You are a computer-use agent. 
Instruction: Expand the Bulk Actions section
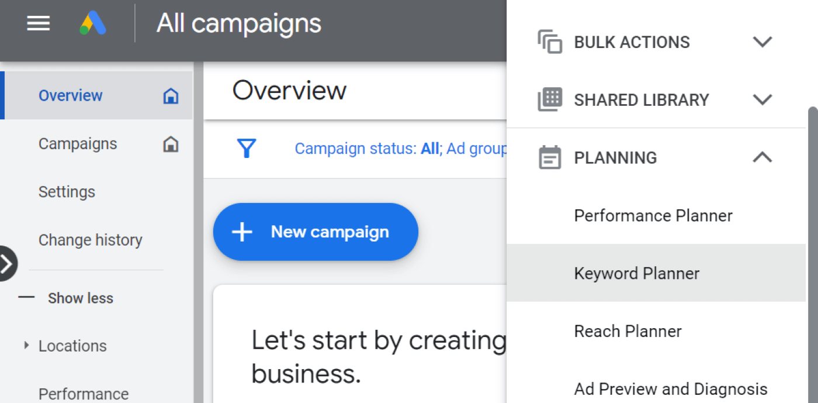[762, 42]
